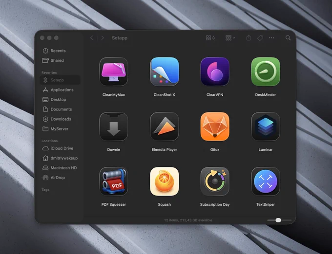Click the Gifox name label

[215, 149]
